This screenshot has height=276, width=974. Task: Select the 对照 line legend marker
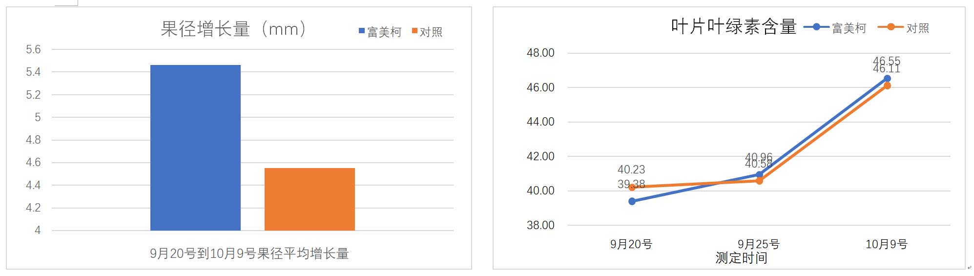click(x=891, y=27)
